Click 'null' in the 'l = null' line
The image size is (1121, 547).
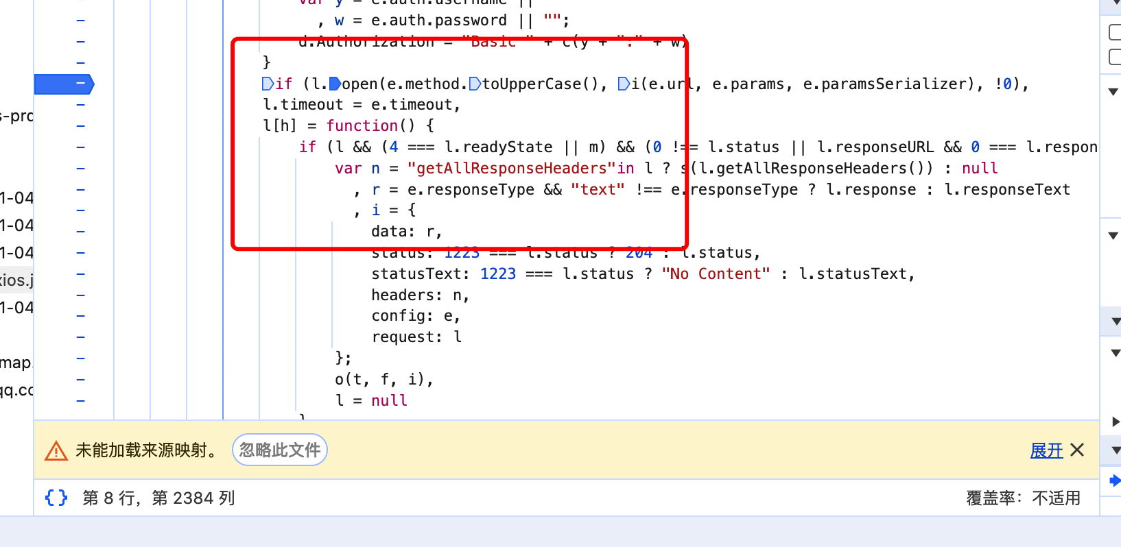click(x=389, y=400)
